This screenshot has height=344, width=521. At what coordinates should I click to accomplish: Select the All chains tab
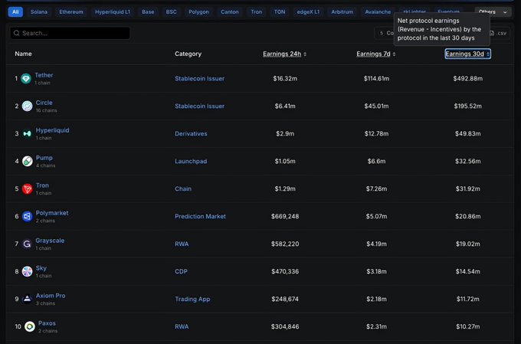[x=15, y=12]
